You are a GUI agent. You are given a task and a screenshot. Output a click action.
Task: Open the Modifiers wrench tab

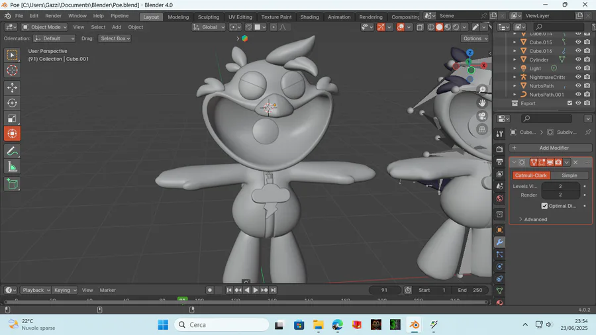click(499, 242)
